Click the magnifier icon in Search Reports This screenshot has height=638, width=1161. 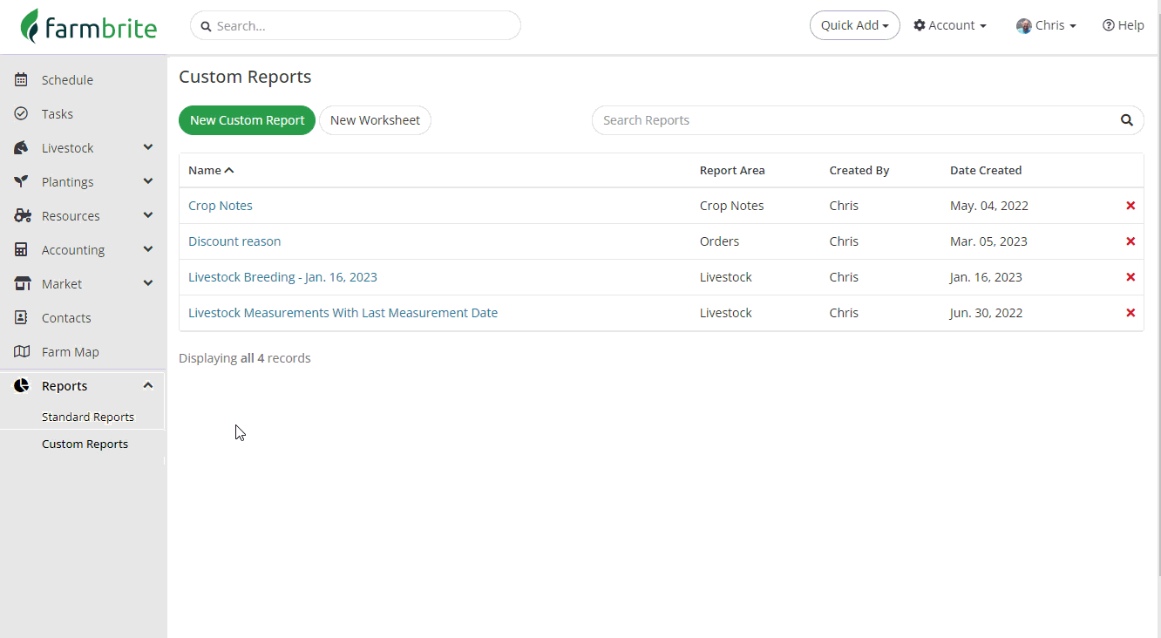(1127, 120)
